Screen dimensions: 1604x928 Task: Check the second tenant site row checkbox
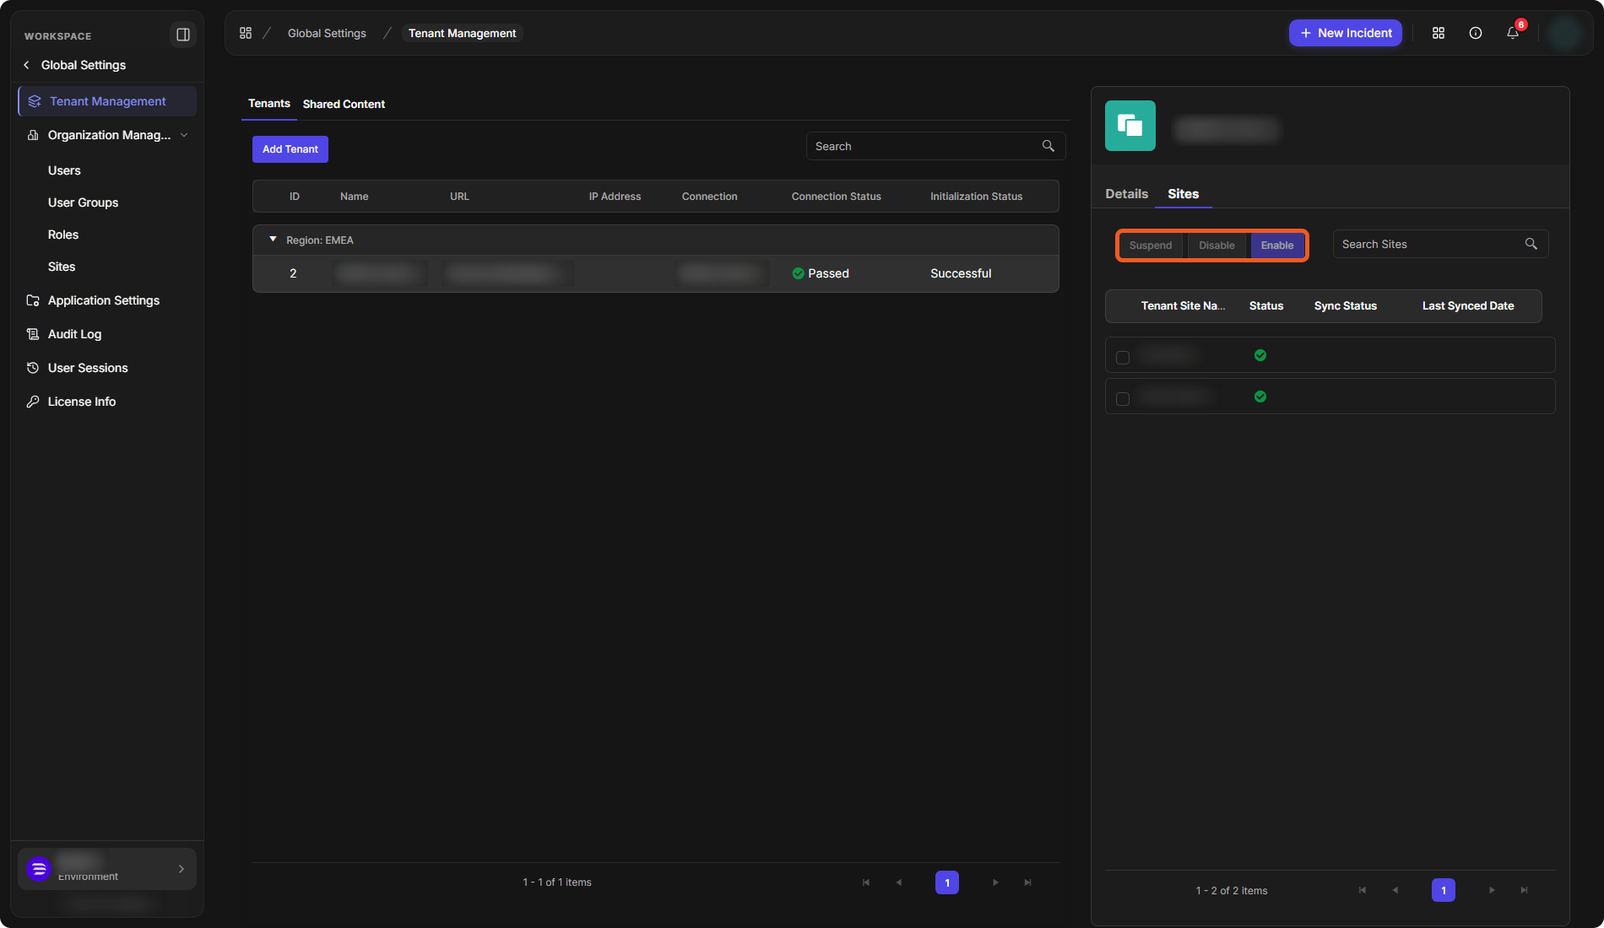(x=1123, y=399)
